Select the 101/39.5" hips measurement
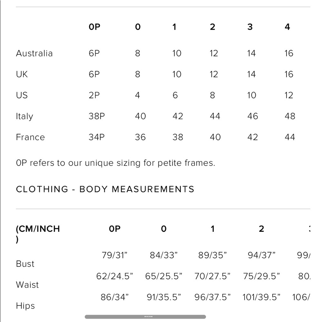Image resolution: width=322 pixels, height=322 pixels. [x=261, y=297]
